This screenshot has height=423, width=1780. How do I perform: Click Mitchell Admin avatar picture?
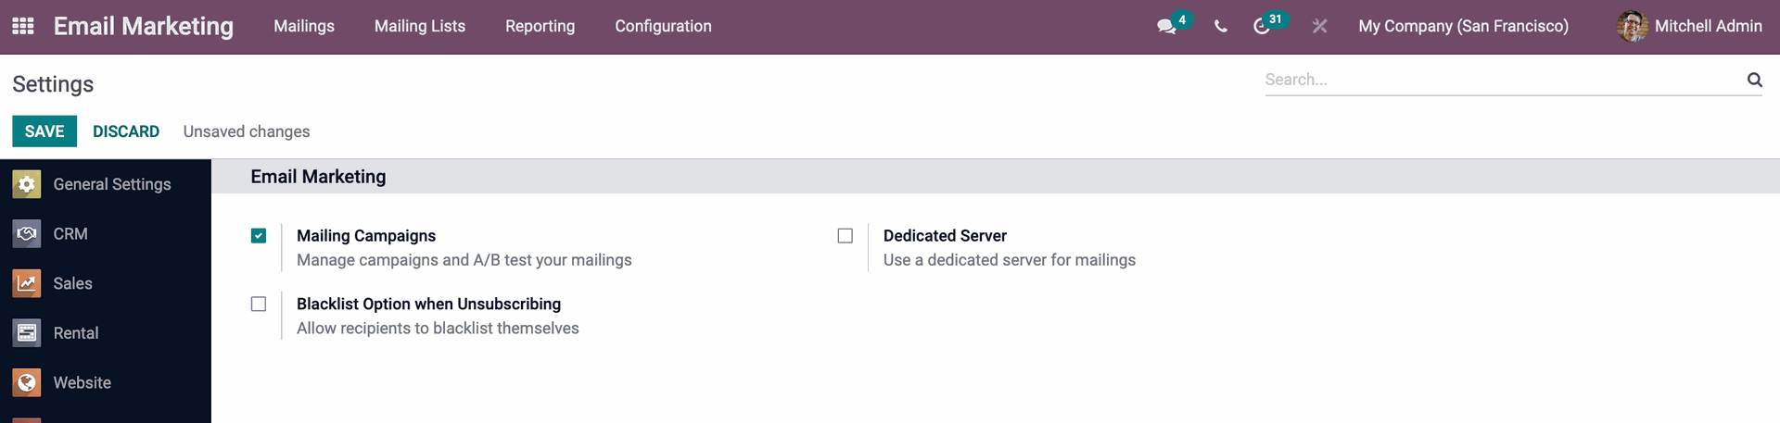click(x=1632, y=26)
